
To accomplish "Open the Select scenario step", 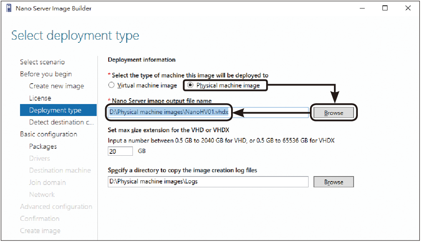I will 42,62.
